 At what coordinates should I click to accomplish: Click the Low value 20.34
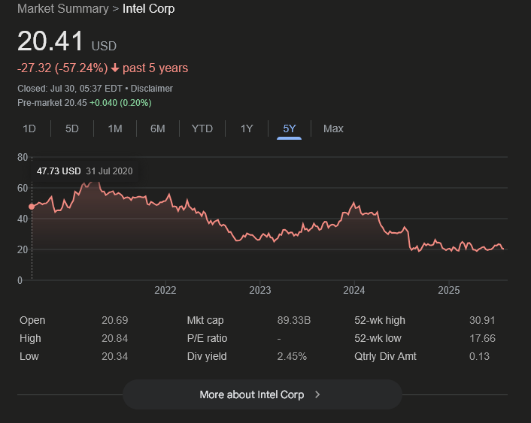pos(115,356)
